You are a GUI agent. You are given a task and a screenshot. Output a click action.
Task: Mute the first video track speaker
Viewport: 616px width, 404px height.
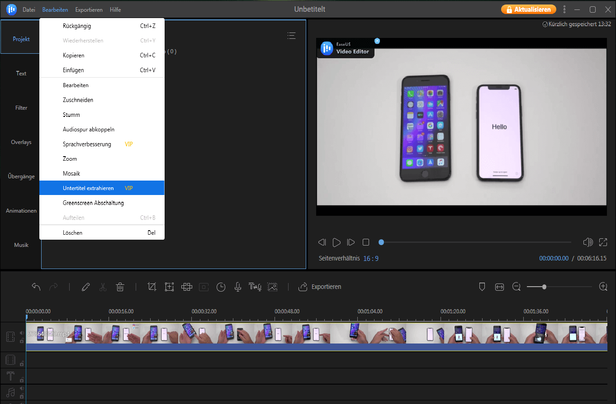(21, 333)
